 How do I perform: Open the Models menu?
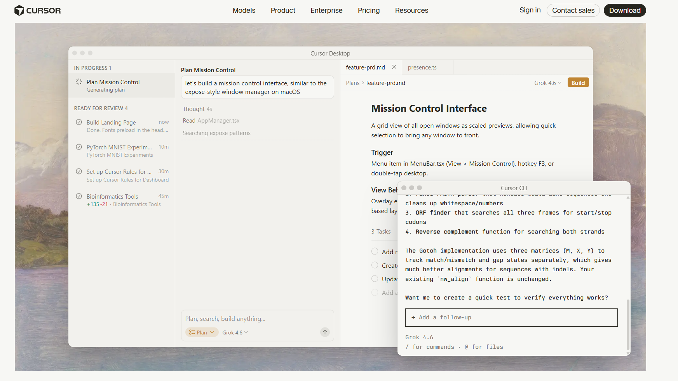[x=244, y=10]
